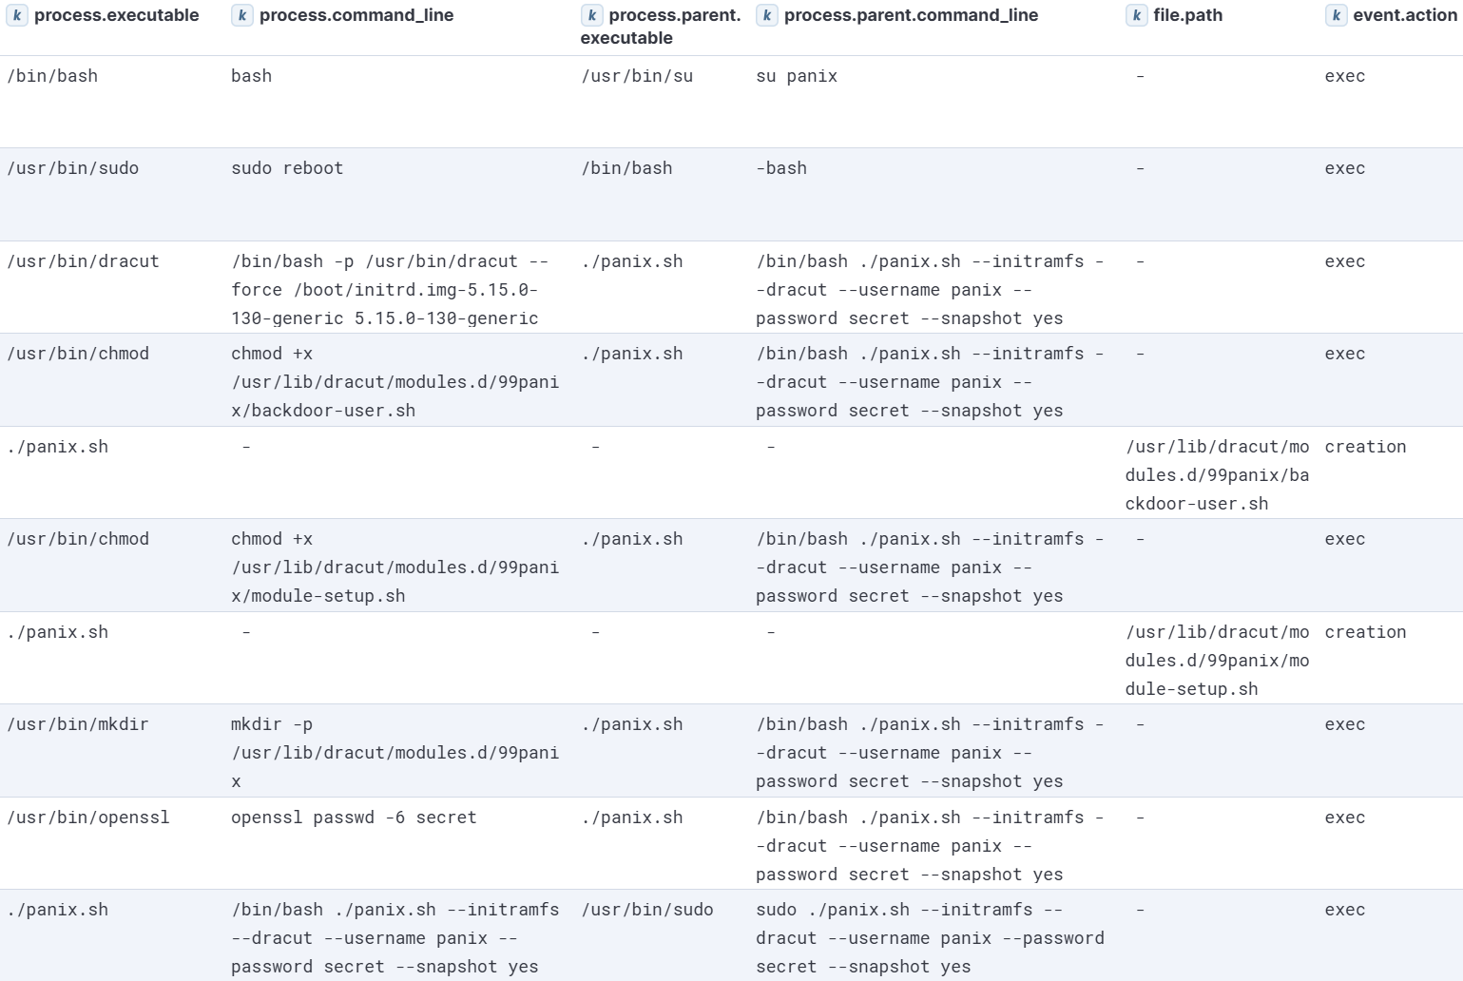The height and width of the screenshot is (981, 1463).
Task: Click the k icon next to event.action
Action: tap(1336, 15)
